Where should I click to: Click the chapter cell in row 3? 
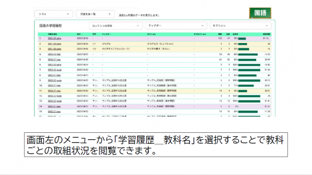click(x=116, y=49)
